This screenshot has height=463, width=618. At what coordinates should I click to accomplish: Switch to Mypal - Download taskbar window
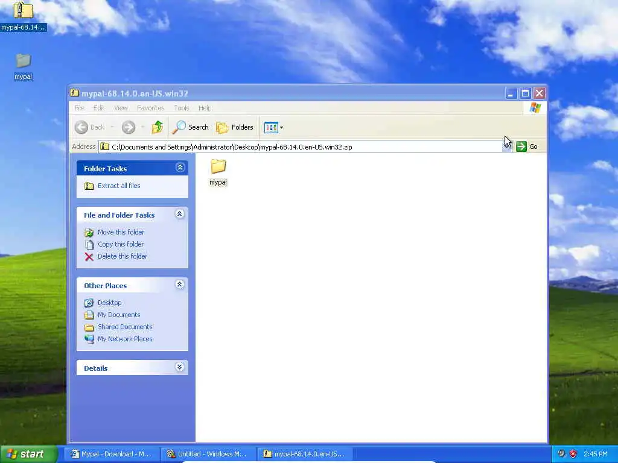[111, 454]
